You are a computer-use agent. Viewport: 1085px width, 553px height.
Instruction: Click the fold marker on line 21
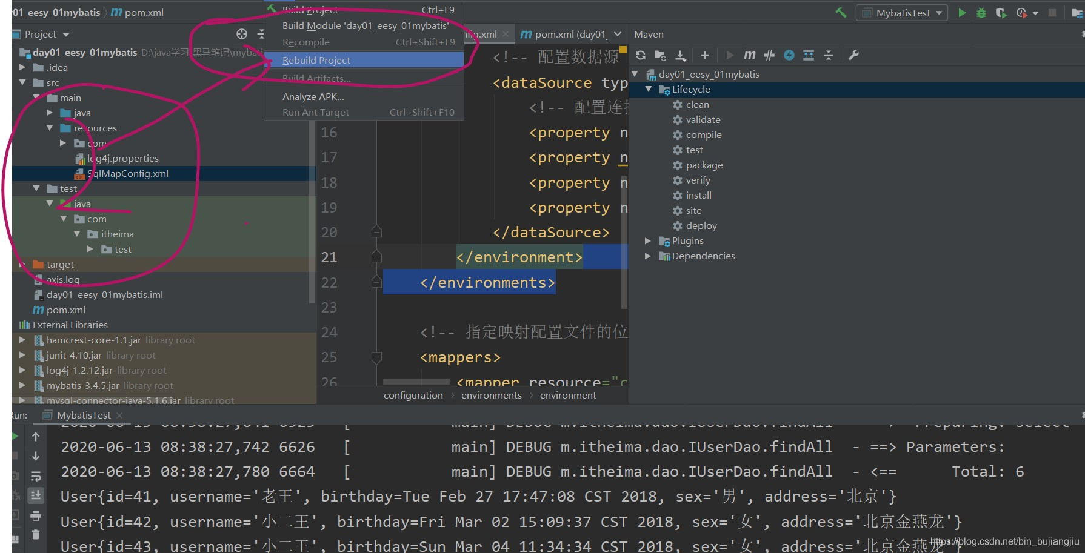click(x=376, y=257)
